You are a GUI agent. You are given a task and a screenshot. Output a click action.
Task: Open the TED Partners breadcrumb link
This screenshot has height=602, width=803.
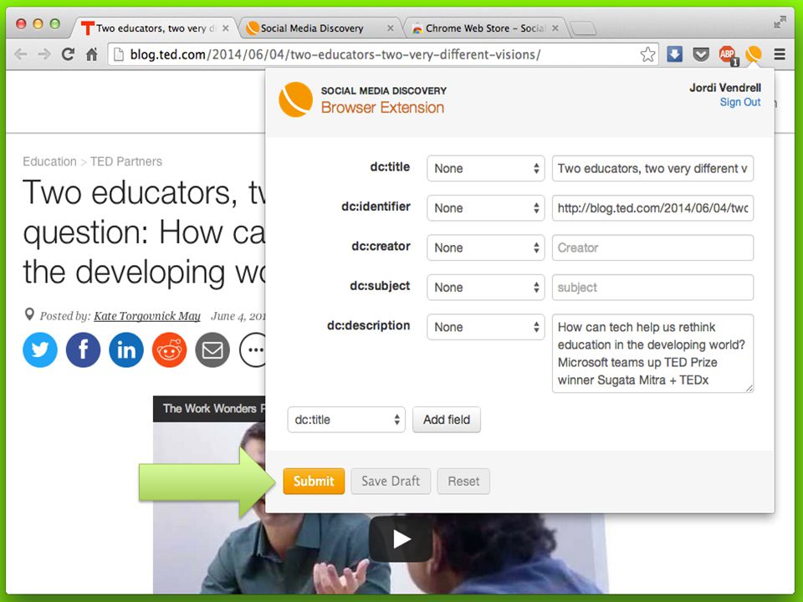pos(126,161)
